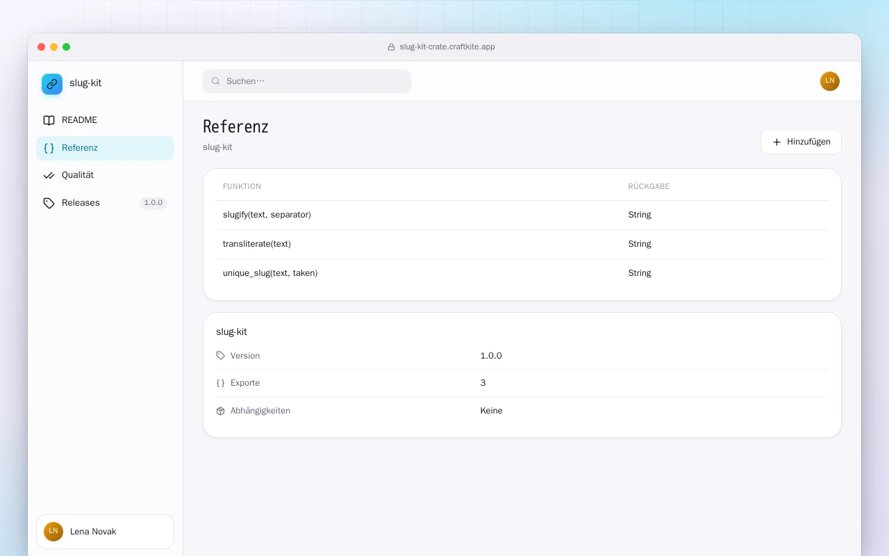The image size is (889, 556).
Task: Click the Qualität double-check icon
Action: coord(49,175)
